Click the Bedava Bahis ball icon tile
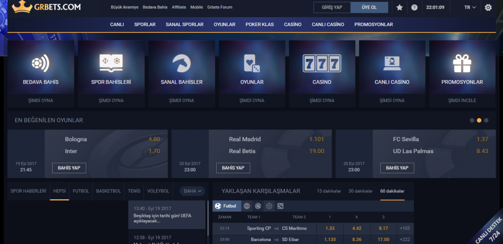This screenshot has width=503, height=244. click(40, 63)
